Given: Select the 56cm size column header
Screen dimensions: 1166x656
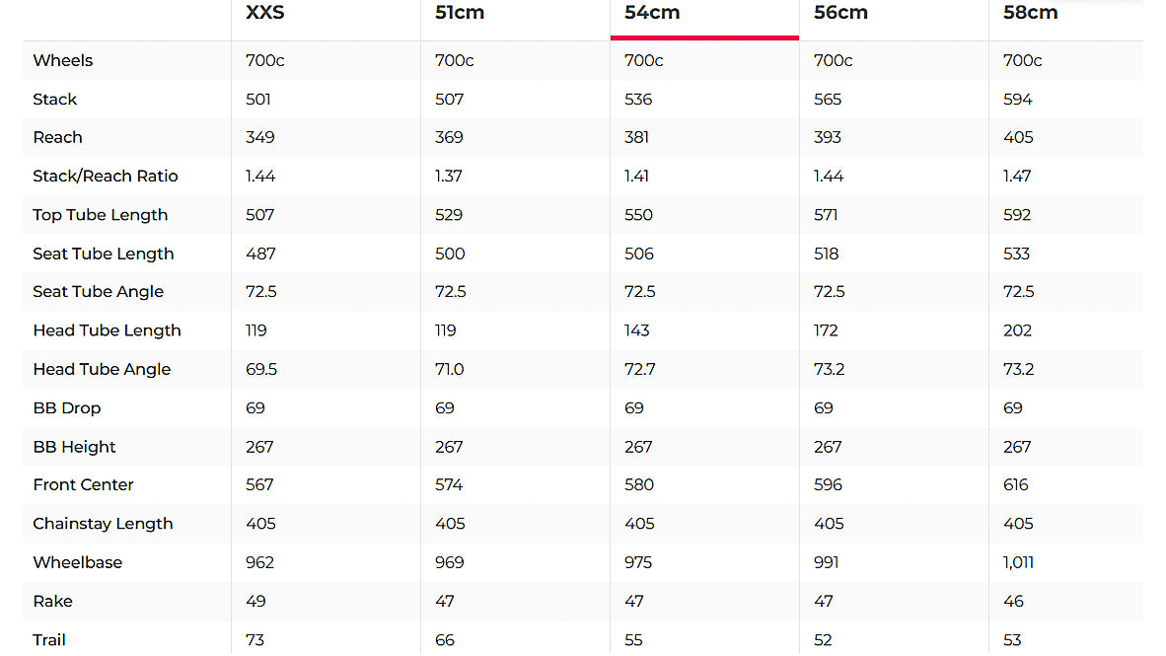Looking at the screenshot, I should point(840,13).
